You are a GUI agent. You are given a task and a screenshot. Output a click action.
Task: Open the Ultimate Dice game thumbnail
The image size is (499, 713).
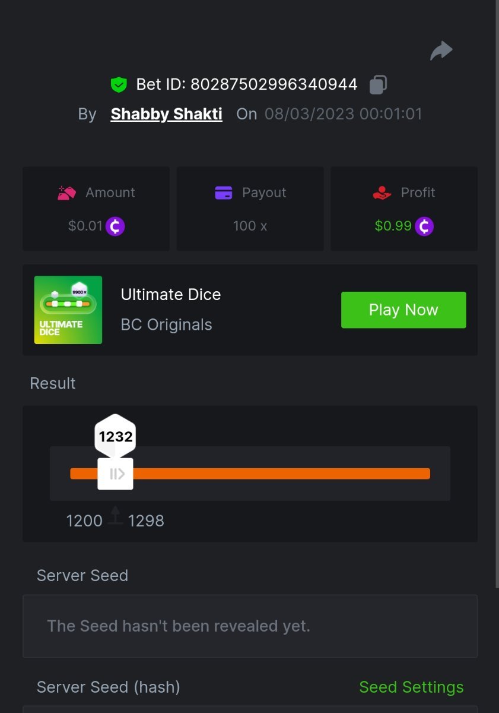tap(68, 310)
